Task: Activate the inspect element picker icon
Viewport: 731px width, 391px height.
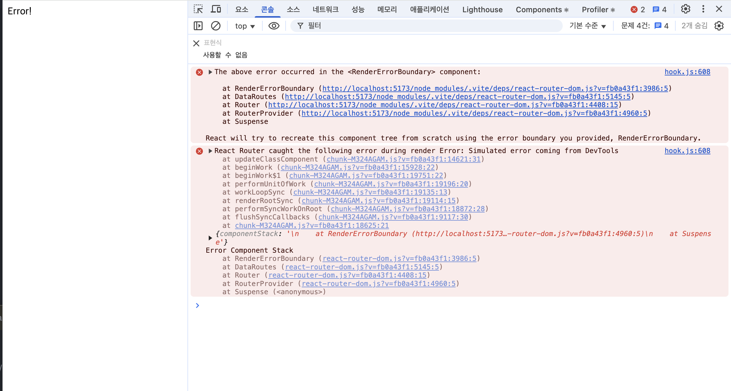Action: (198, 9)
